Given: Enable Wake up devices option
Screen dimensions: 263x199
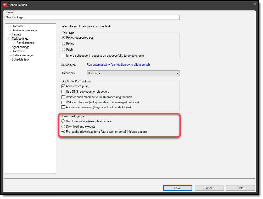Looking at the screenshot, I should [63, 102].
